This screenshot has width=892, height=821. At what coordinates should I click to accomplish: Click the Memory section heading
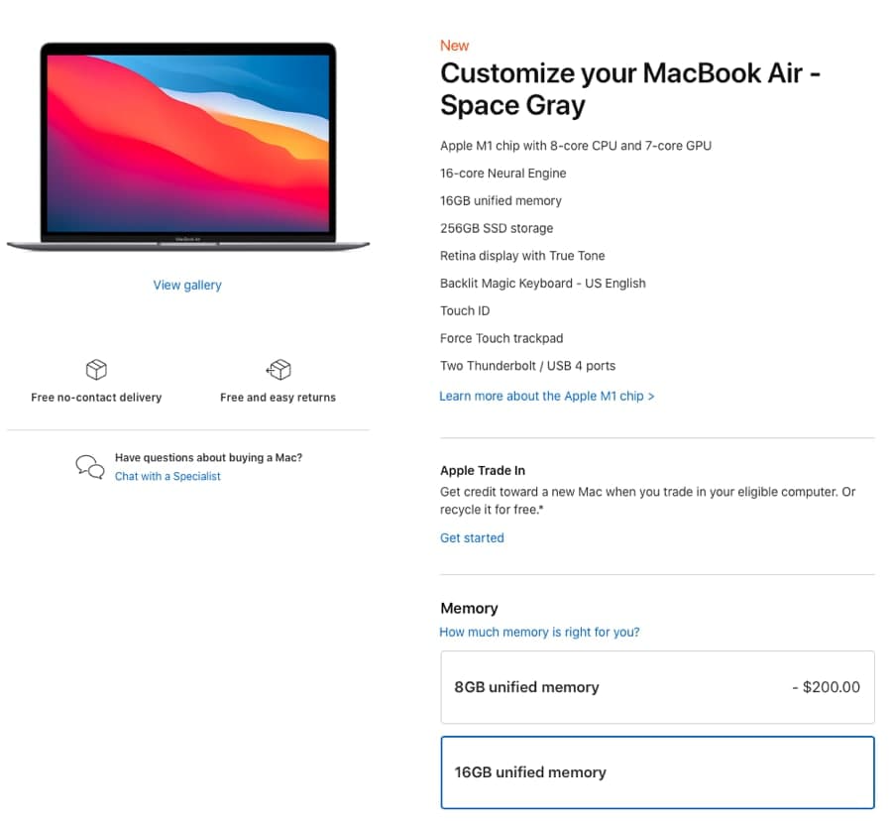click(x=469, y=608)
